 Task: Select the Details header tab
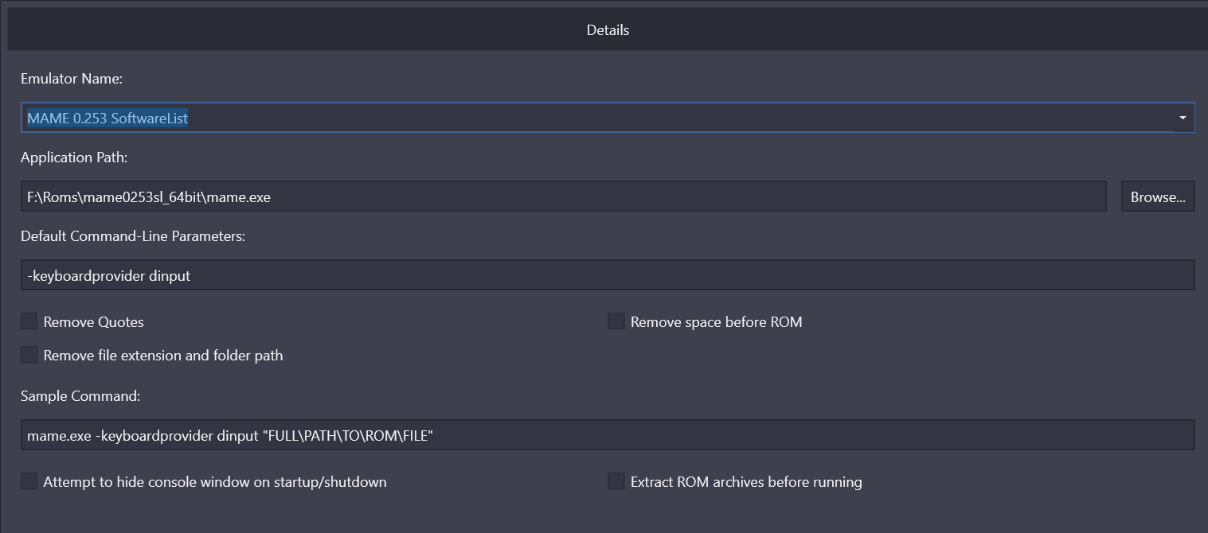pyautogui.click(x=608, y=30)
